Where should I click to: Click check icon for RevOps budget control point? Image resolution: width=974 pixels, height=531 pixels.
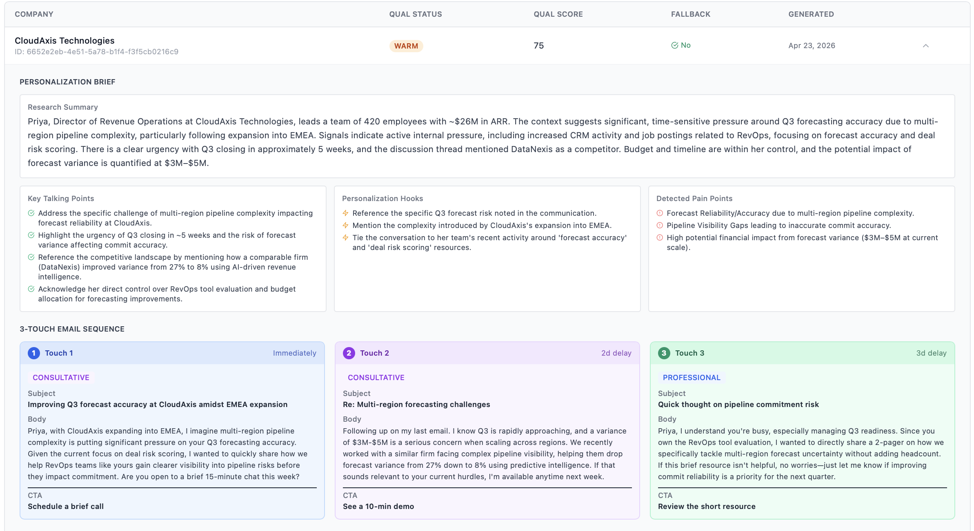point(31,289)
